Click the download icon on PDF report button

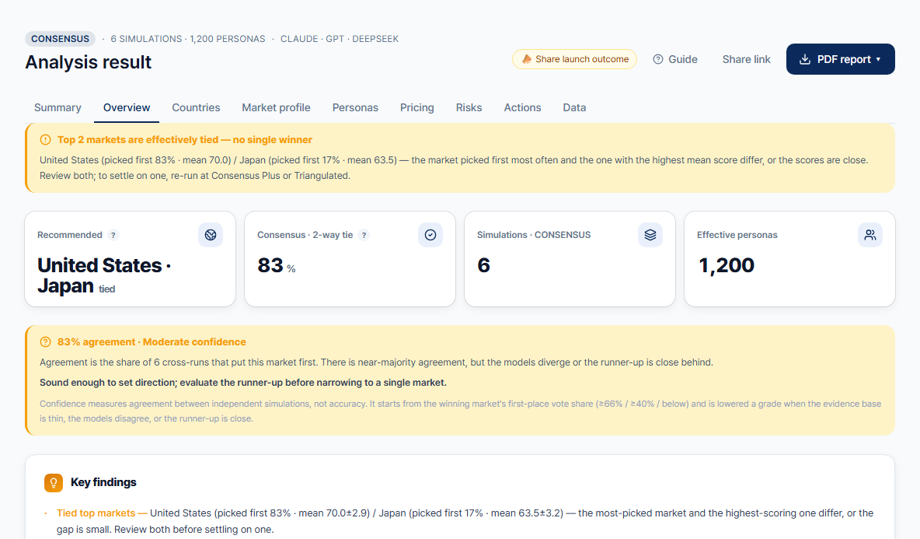pyautogui.click(x=805, y=59)
